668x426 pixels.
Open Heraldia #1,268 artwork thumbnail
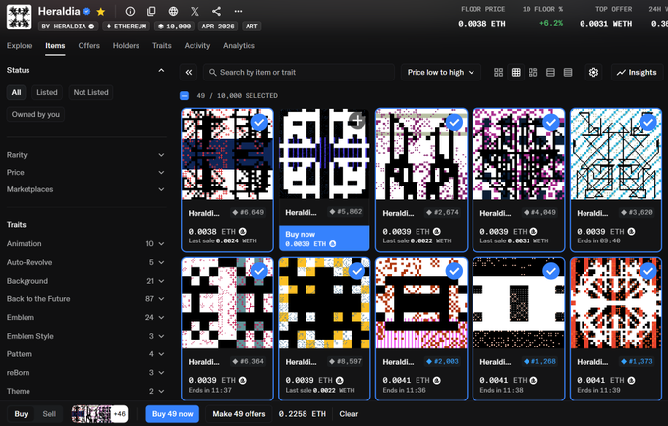(519, 303)
